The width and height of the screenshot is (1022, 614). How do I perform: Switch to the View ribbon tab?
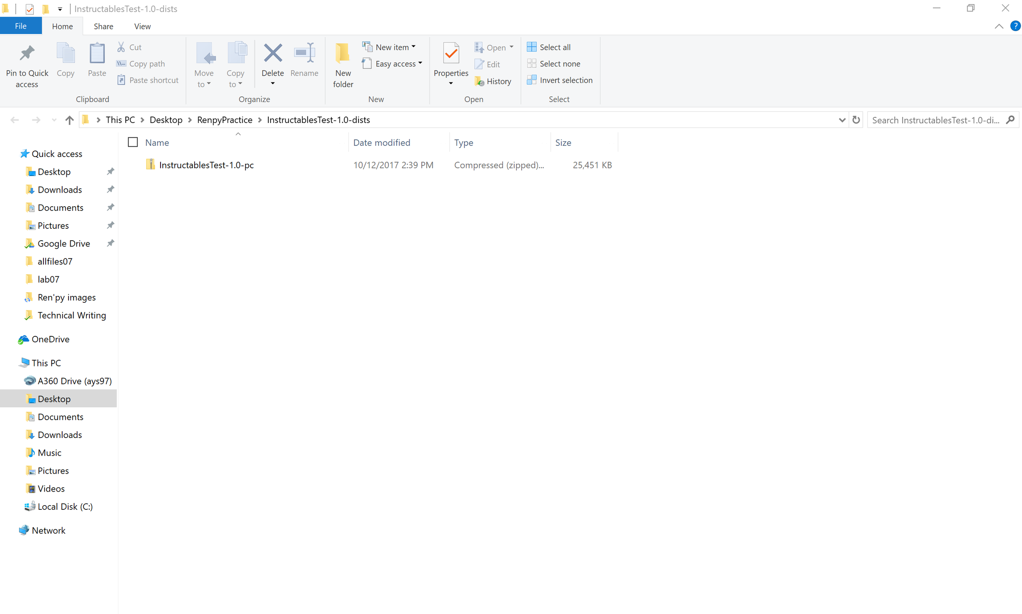pyautogui.click(x=142, y=26)
